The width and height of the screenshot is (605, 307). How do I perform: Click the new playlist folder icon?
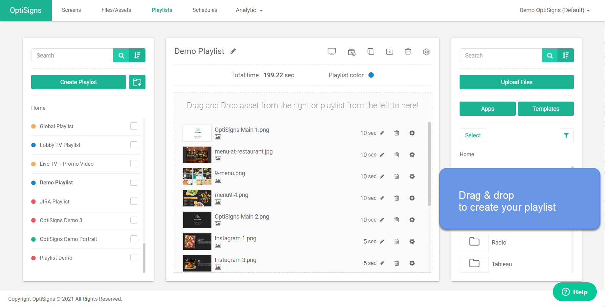point(137,82)
